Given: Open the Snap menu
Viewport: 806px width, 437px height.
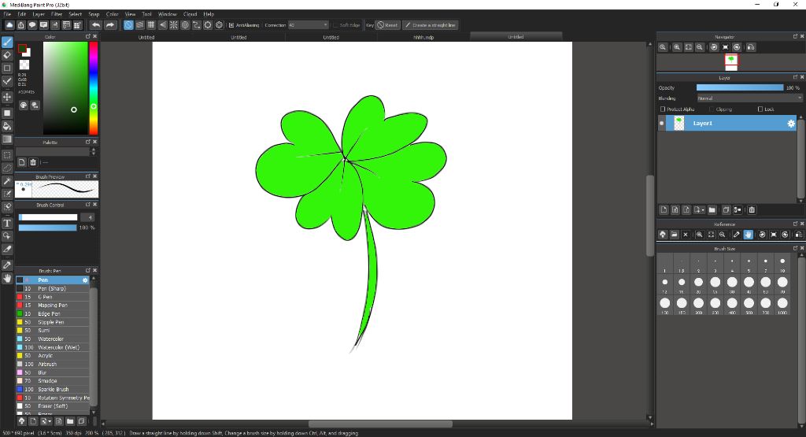Looking at the screenshot, I should (x=94, y=14).
